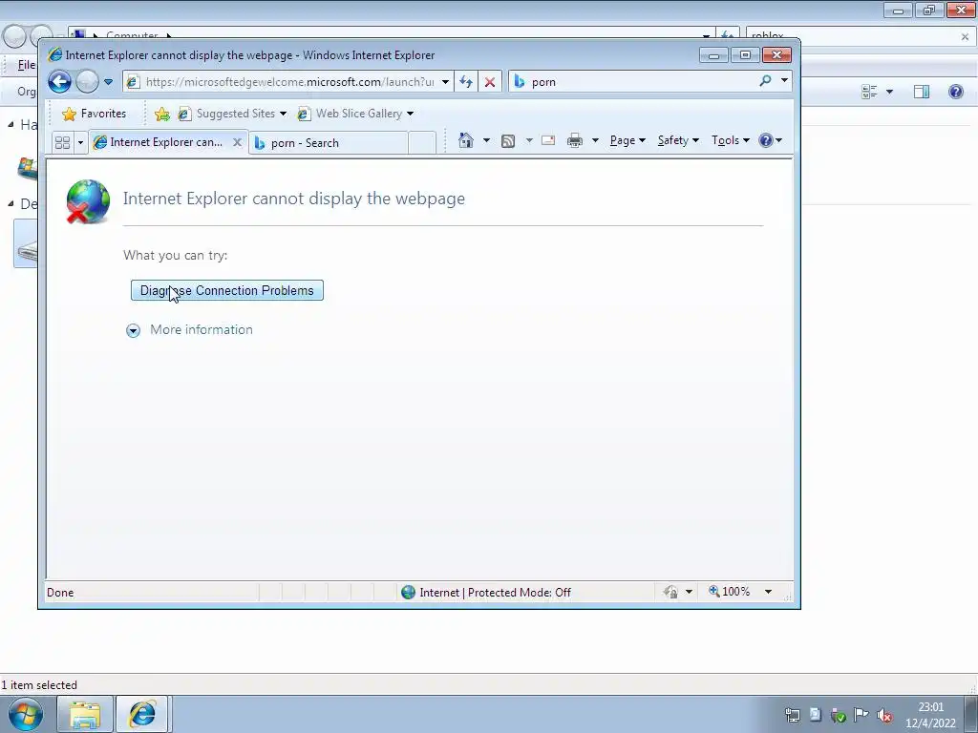Click Internet Protected Mode status text

[496, 592]
